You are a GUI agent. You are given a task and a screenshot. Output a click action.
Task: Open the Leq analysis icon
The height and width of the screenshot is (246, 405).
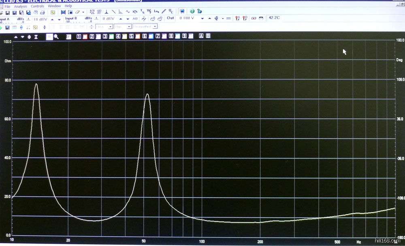(x=157, y=12)
